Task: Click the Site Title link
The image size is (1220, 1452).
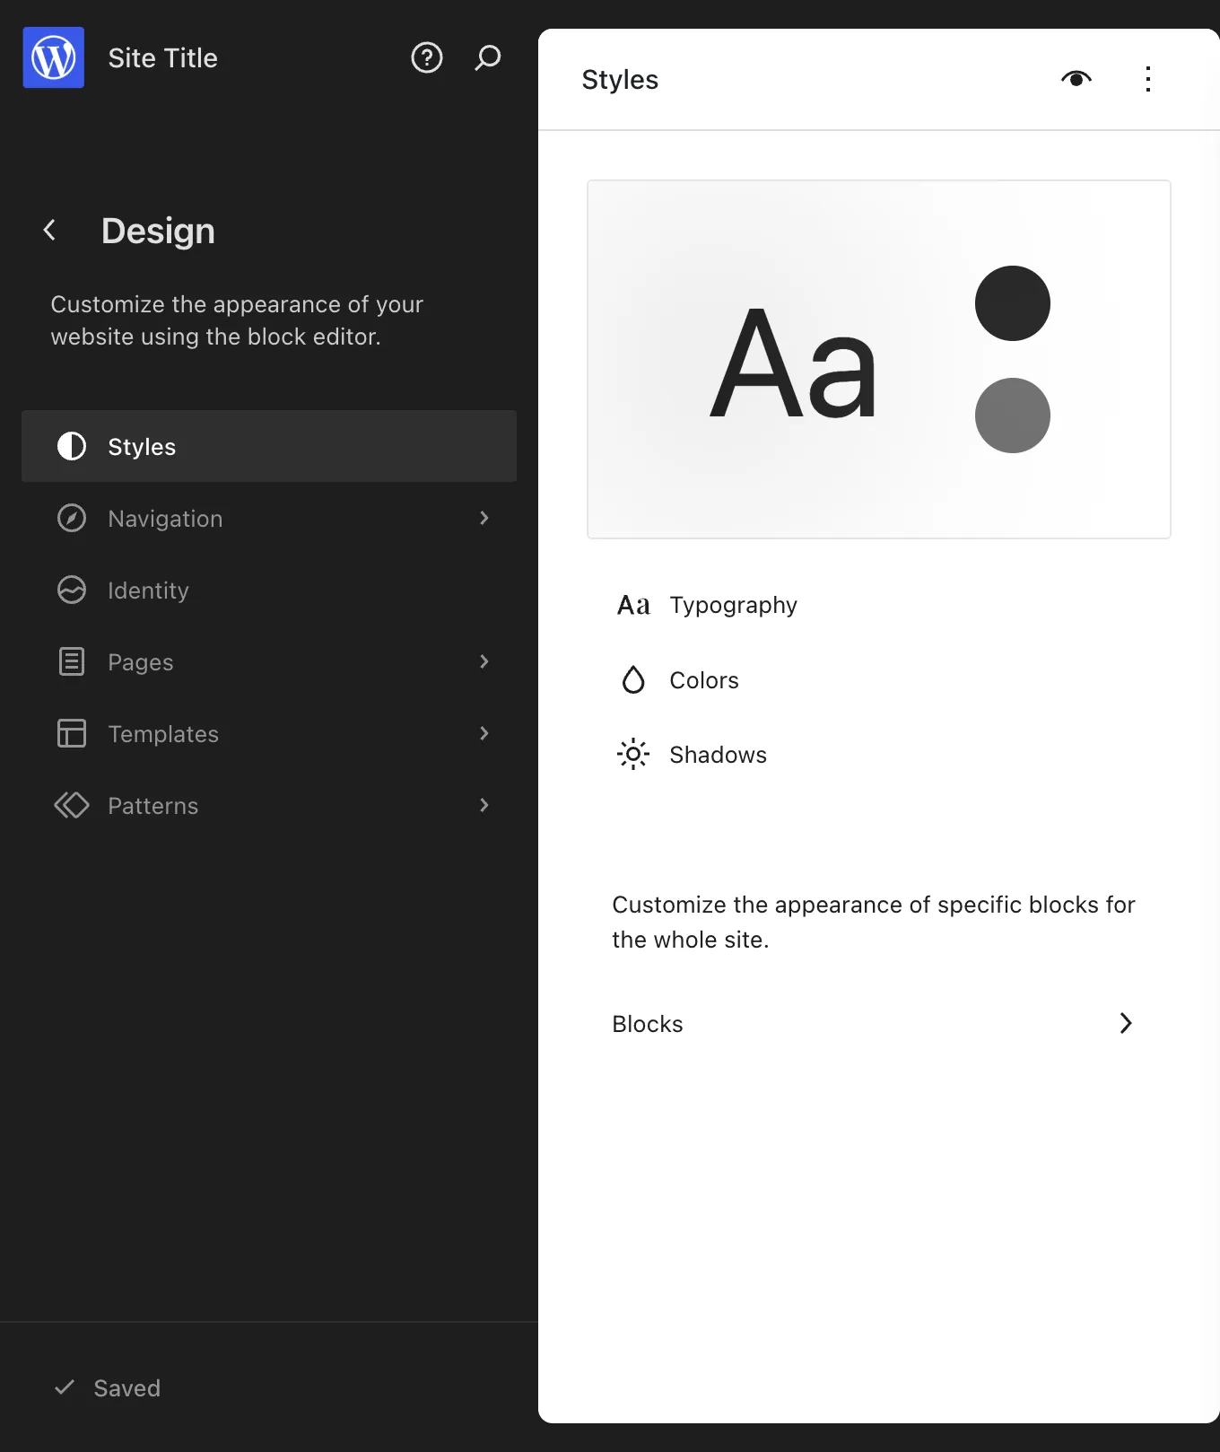Action: point(163,57)
